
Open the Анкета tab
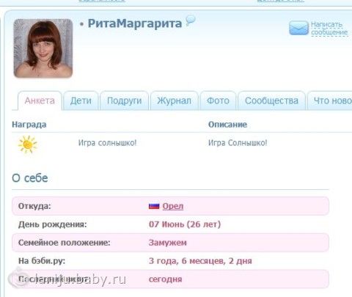(40, 100)
